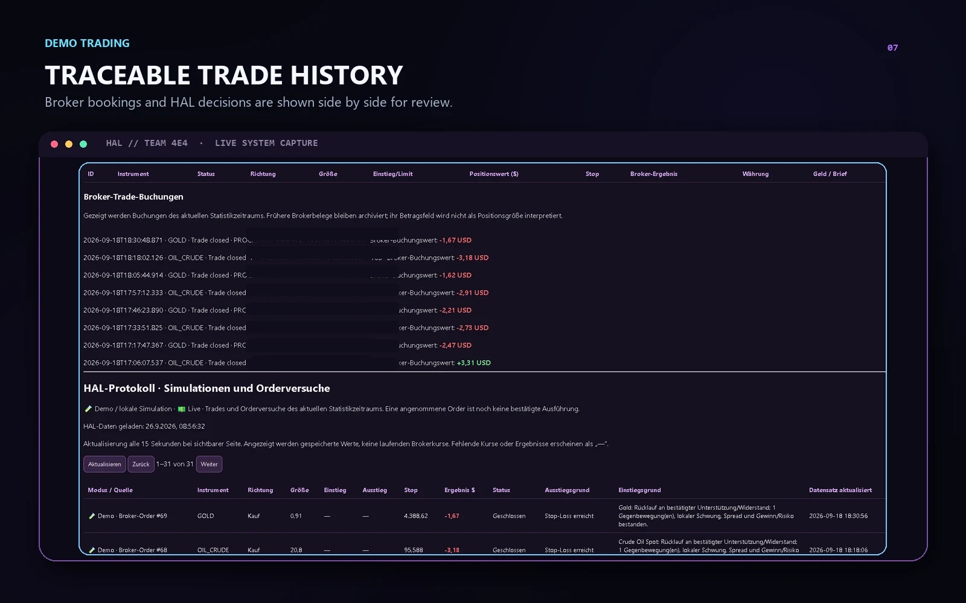Open booking row 2026-09-18T18:30:48.871 GOLD
This screenshot has width=966, height=603.
278,240
